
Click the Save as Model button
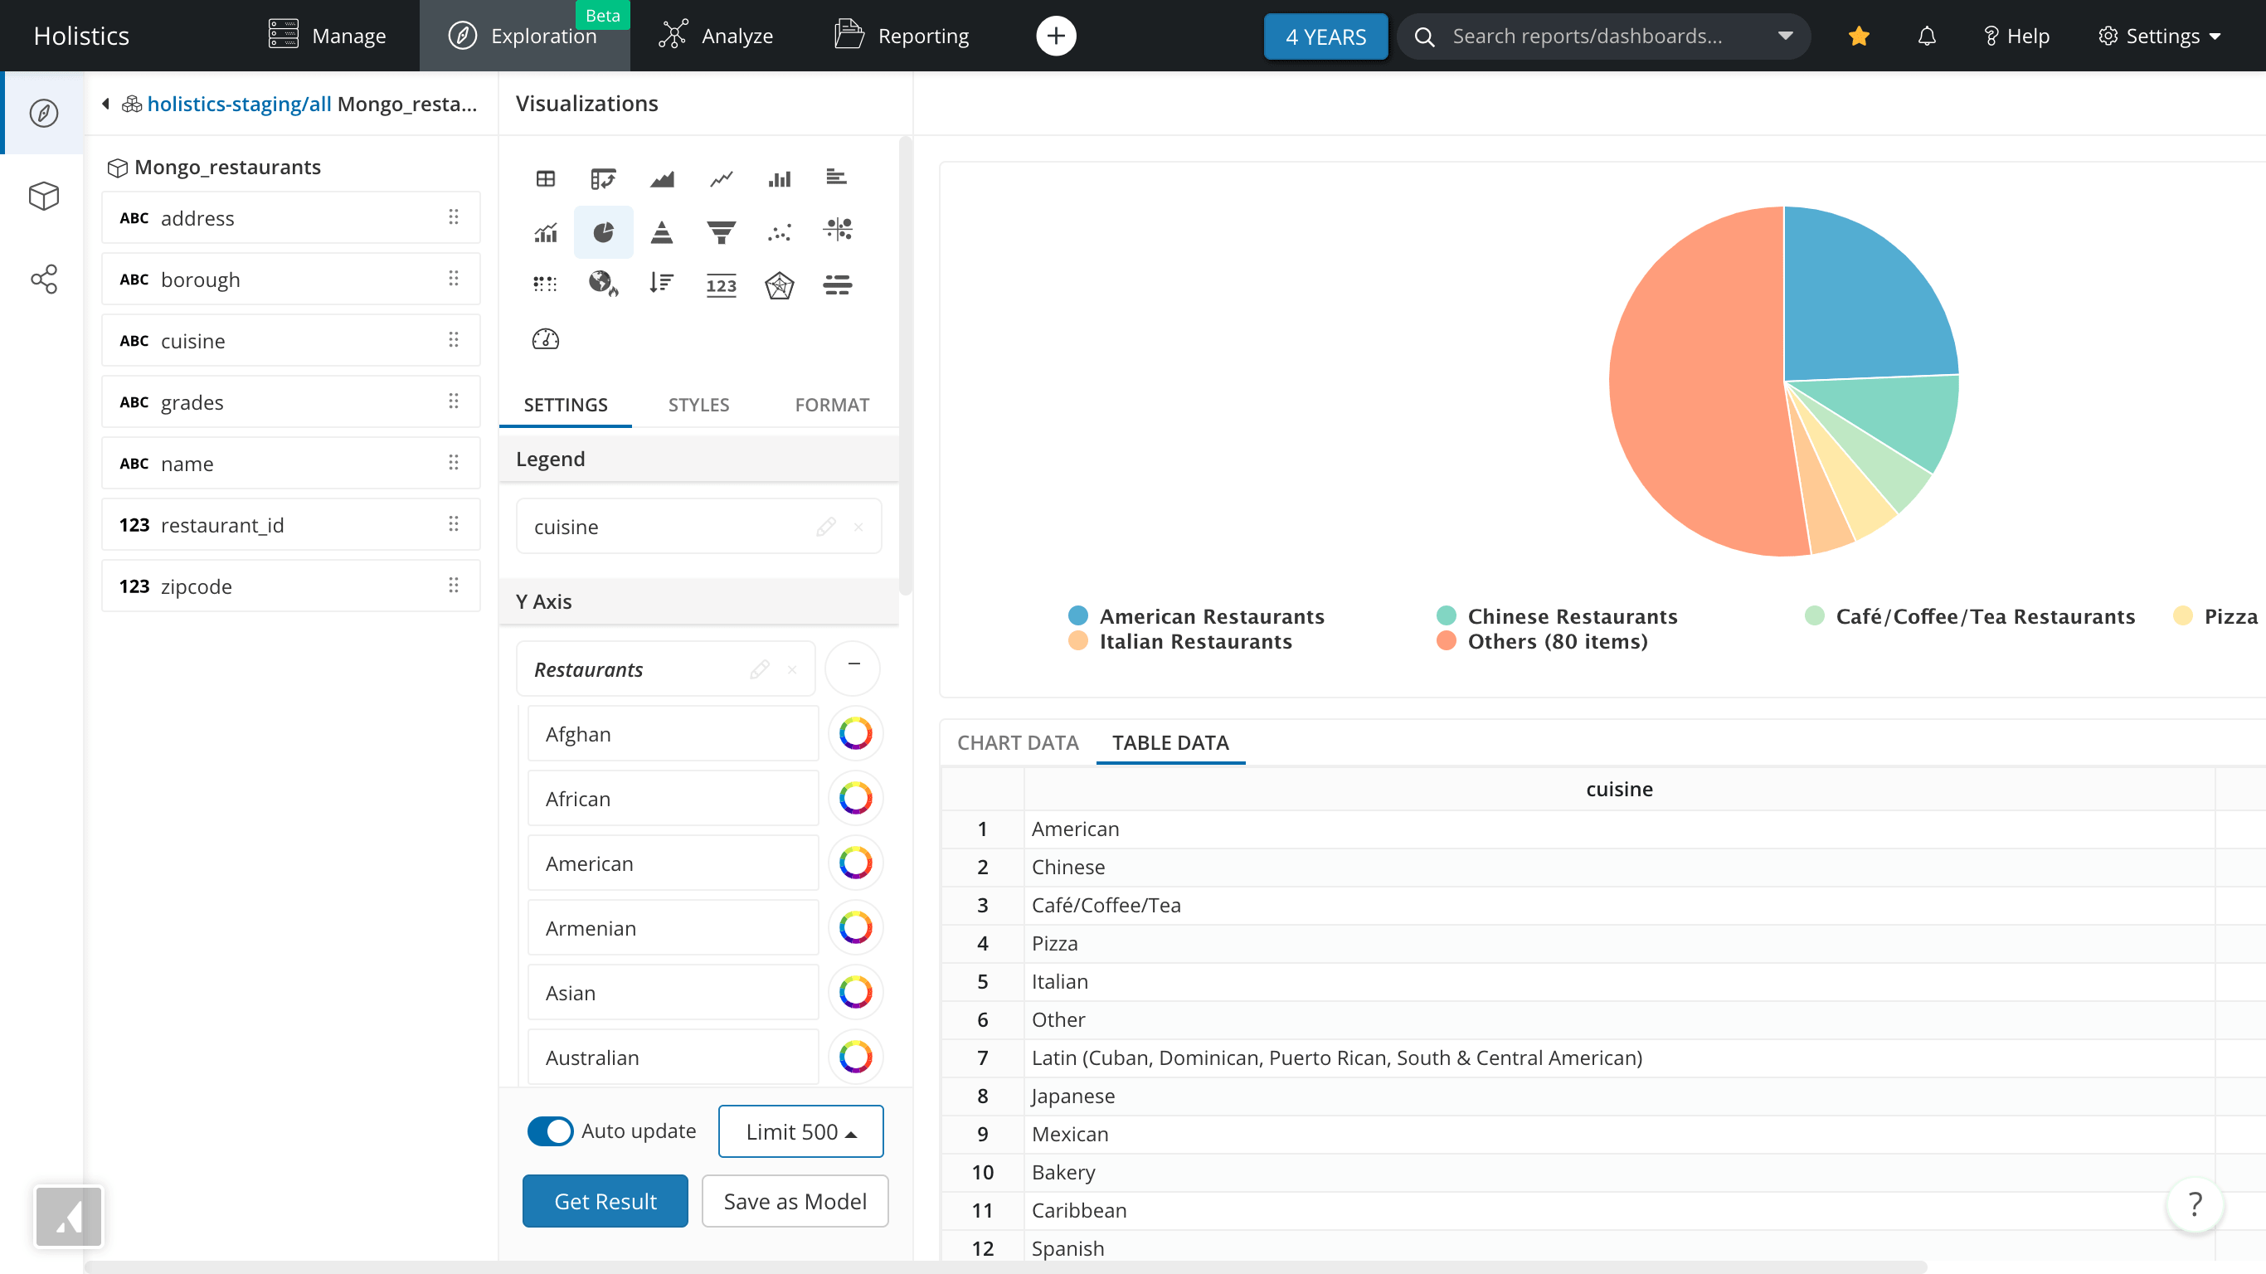point(795,1201)
